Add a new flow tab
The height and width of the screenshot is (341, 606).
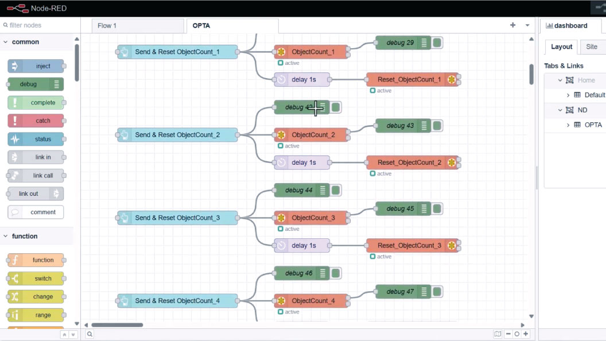[513, 25]
